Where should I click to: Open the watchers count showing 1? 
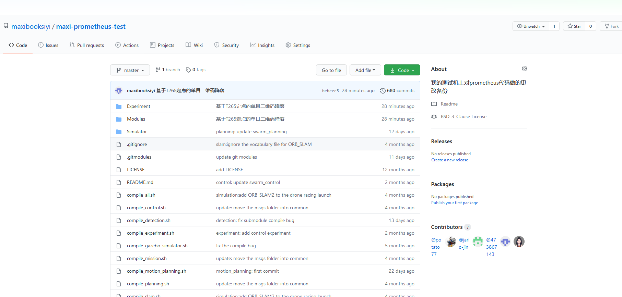click(x=554, y=26)
